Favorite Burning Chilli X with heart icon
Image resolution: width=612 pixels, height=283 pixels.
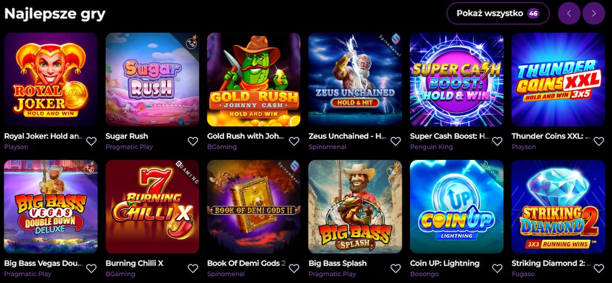pos(193,268)
